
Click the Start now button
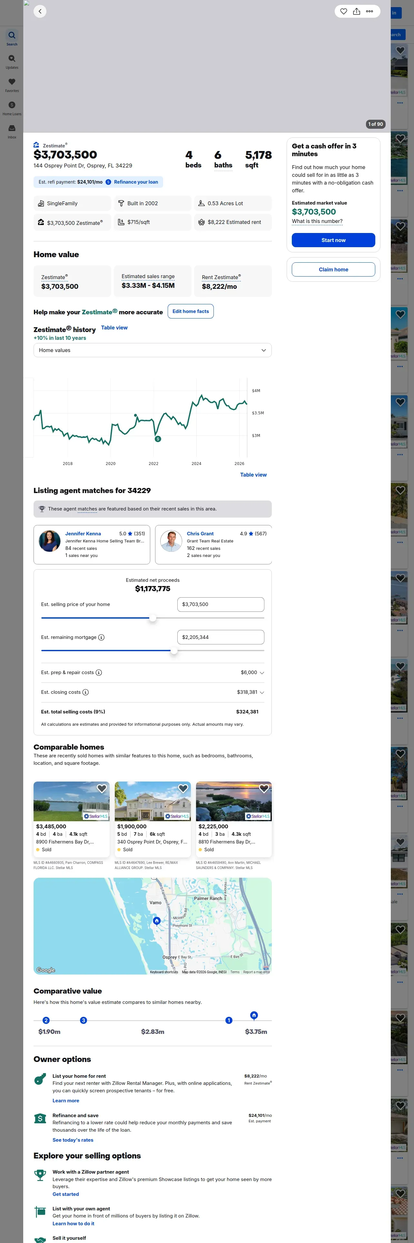pyautogui.click(x=333, y=240)
